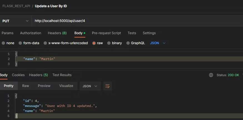View the Test Results tab
The image size is (243, 120).
pyautogui.click(x=62, y=75)
